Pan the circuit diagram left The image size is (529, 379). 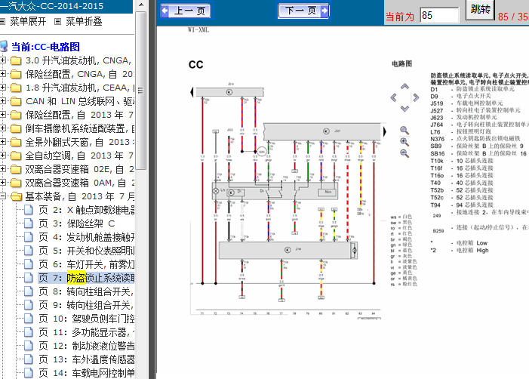click(x=393, y=97)
